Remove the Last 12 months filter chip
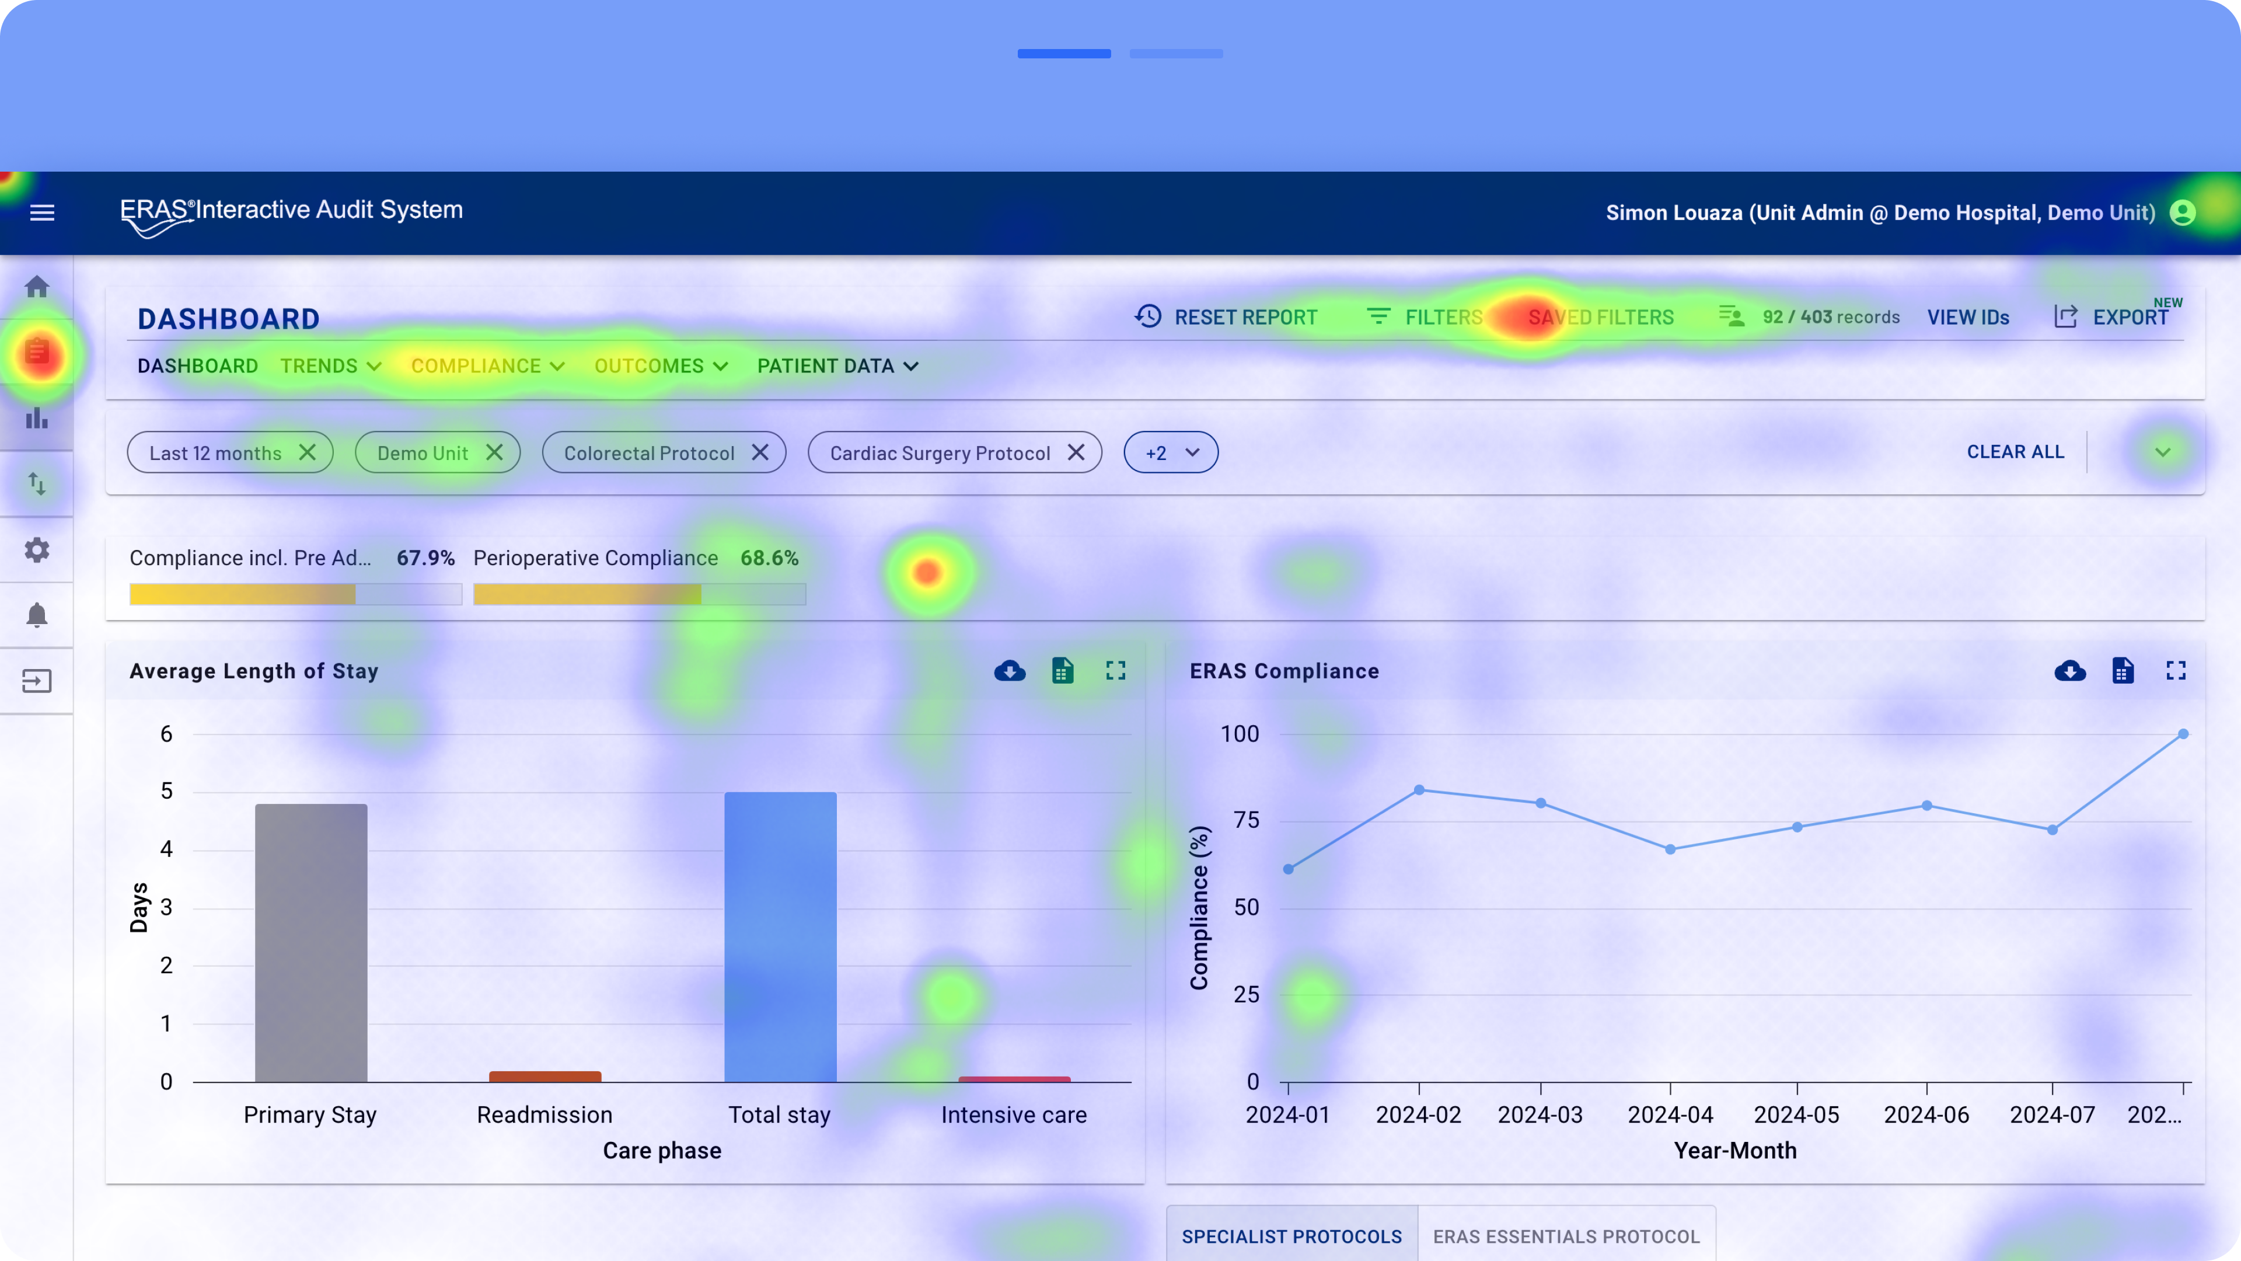 point(307,452)
